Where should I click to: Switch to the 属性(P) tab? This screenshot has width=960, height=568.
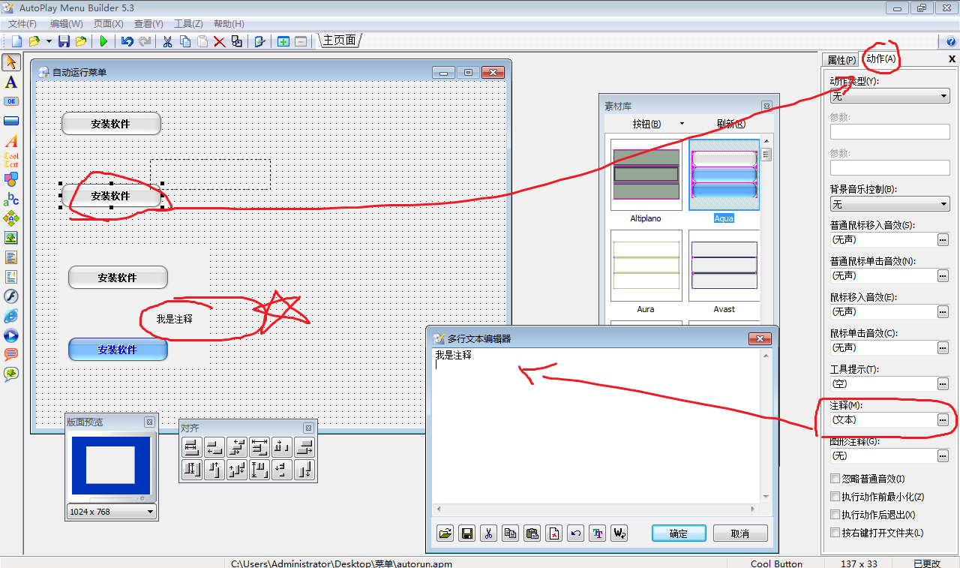pyautogui.click(x=841, y=60)
